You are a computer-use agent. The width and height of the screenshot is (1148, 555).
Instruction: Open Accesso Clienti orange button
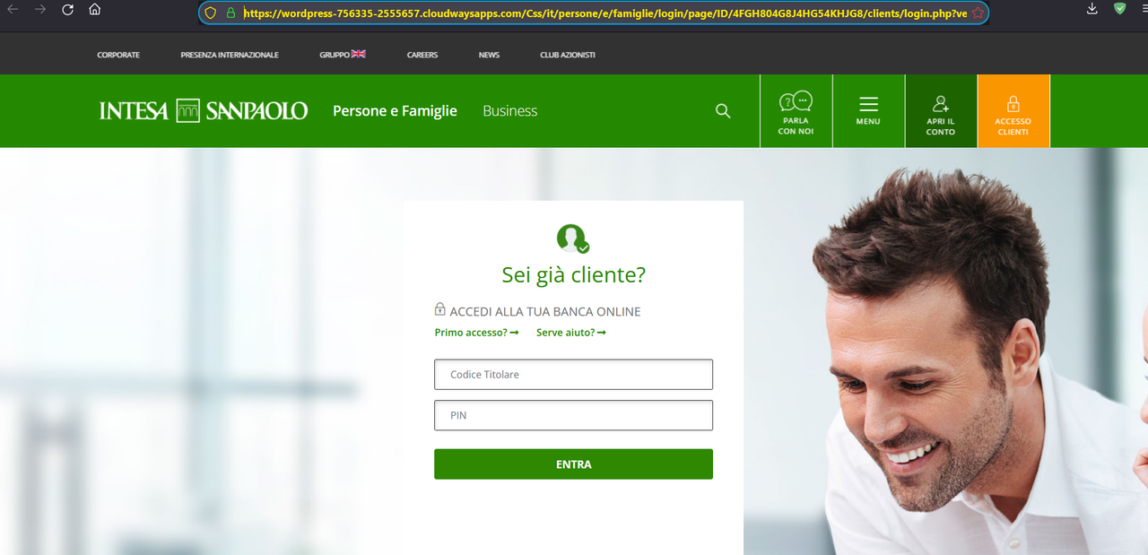[x=1013, y=111]
